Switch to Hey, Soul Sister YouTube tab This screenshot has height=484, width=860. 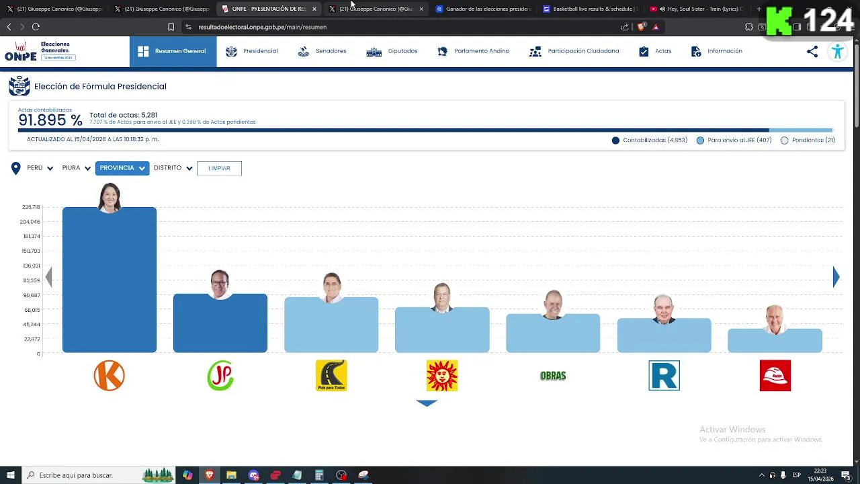click(x=697, y=9)
